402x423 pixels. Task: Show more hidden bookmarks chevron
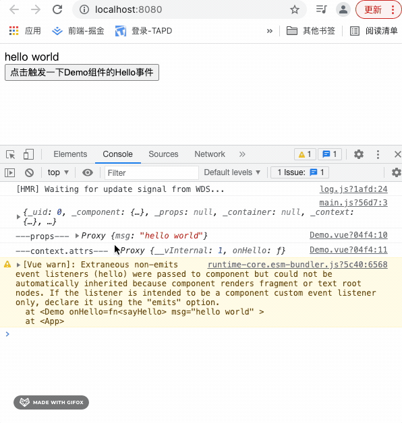(269, 31)
